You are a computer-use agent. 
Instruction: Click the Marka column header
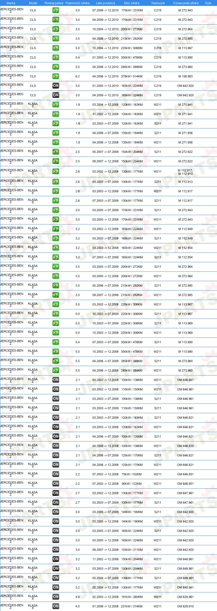click(11, 3)
